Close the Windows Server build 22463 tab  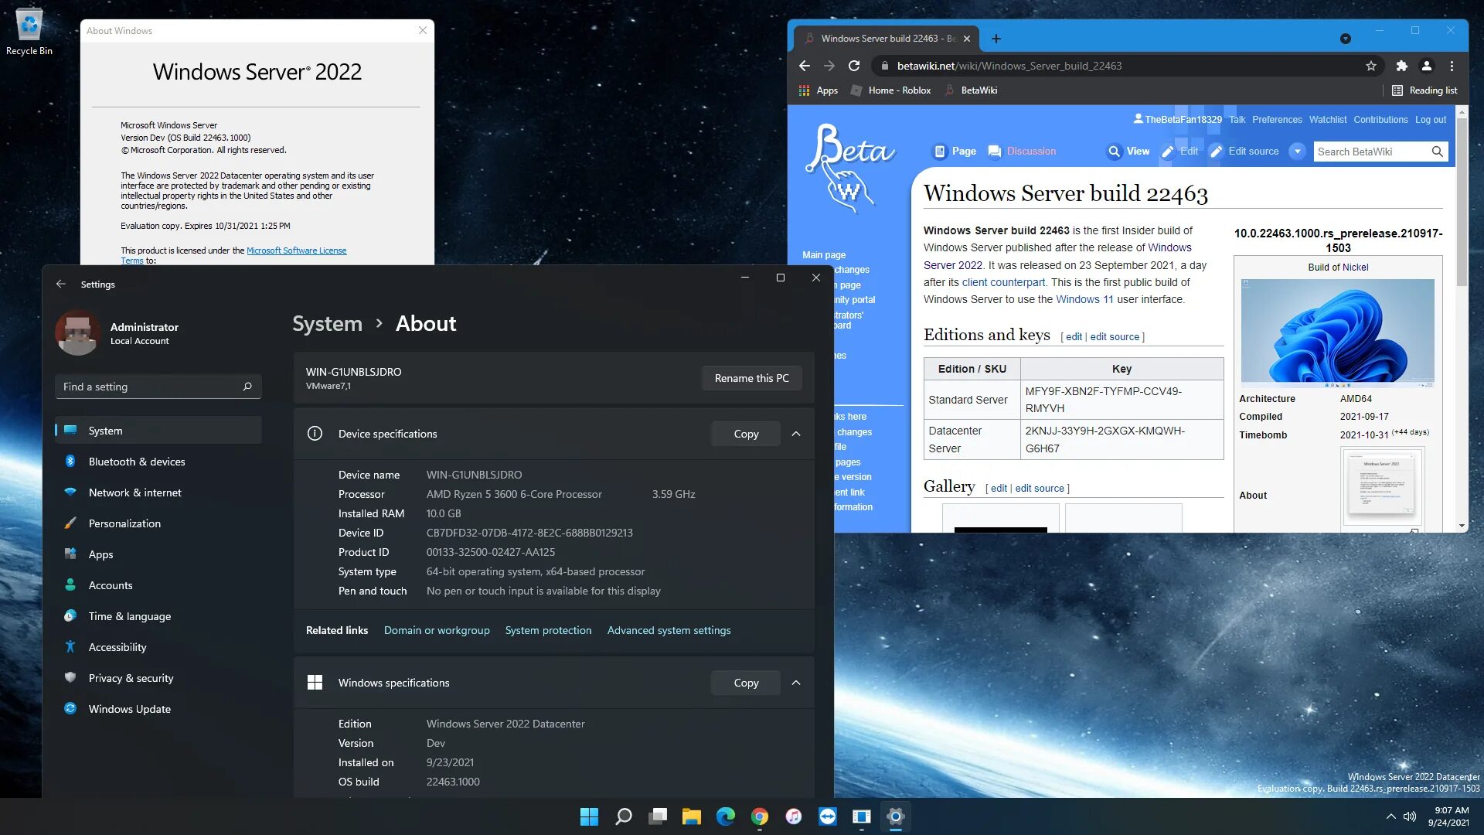967,39
